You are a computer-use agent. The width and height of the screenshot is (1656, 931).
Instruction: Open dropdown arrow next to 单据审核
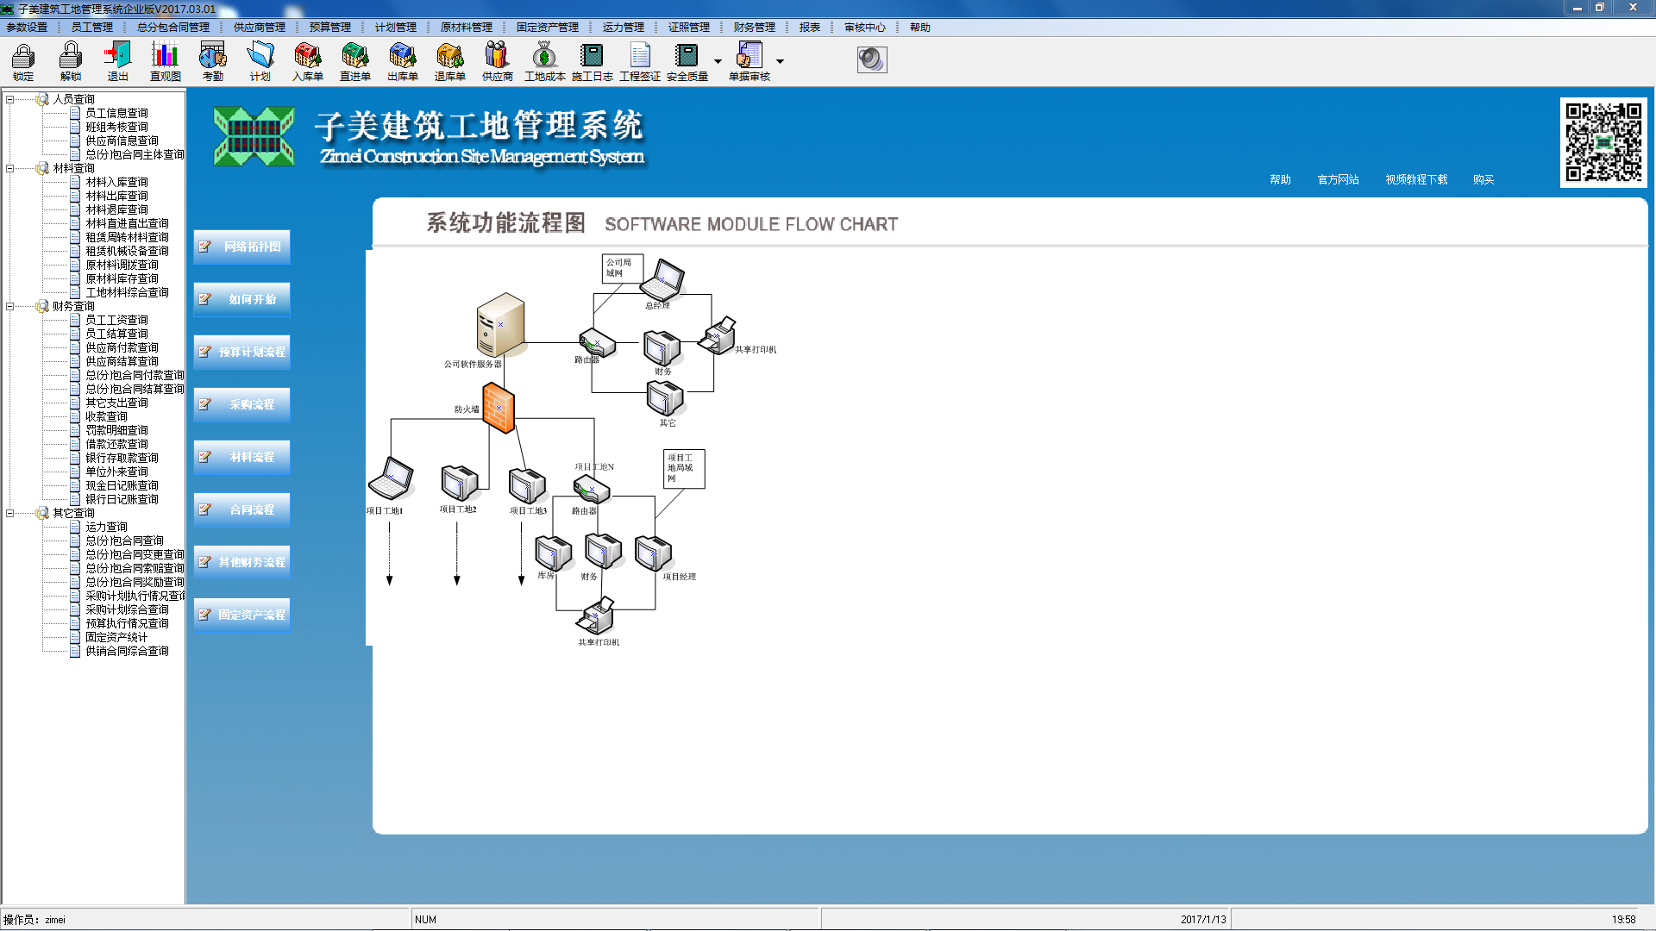coord(780,61)
